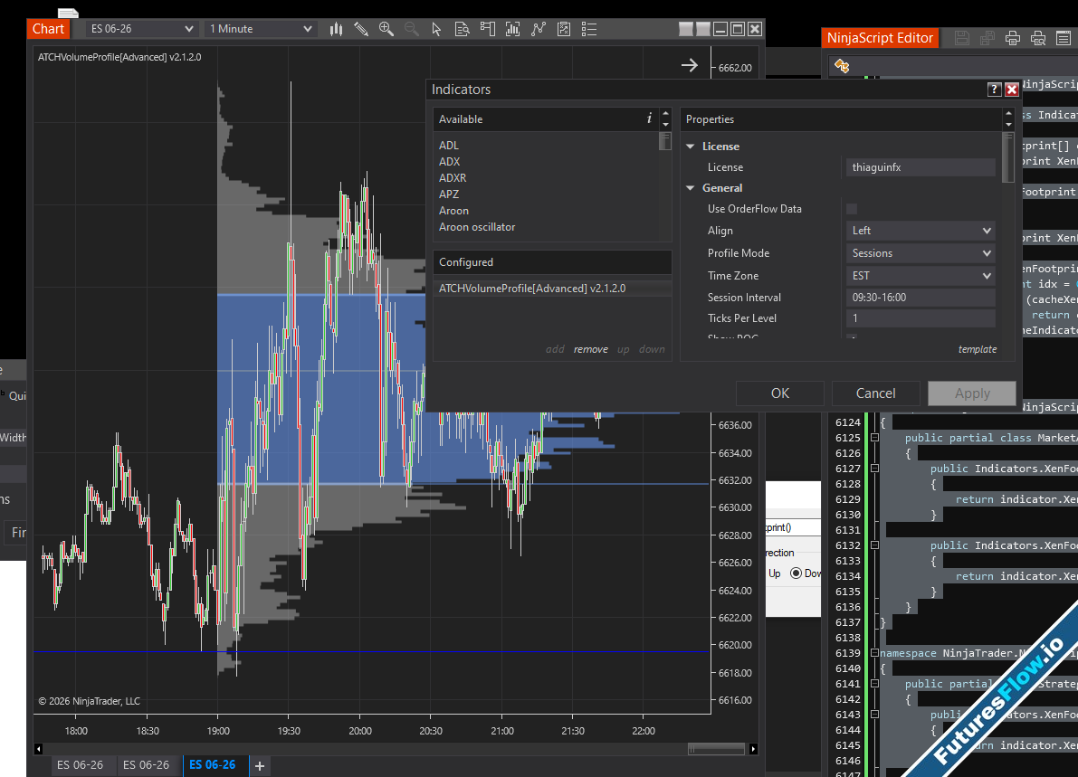This screenshot has width=1078, height=777.
Task: Select ADXR in the Available indicators list
Action: 453,178
